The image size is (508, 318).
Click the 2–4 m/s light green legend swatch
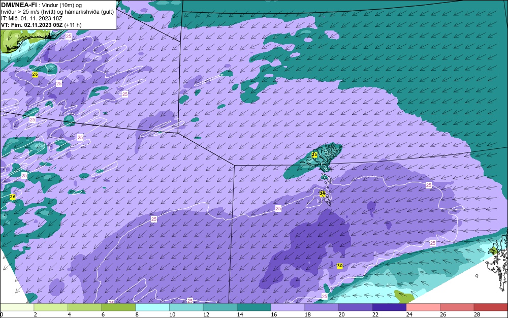click(x=51, y=307)
